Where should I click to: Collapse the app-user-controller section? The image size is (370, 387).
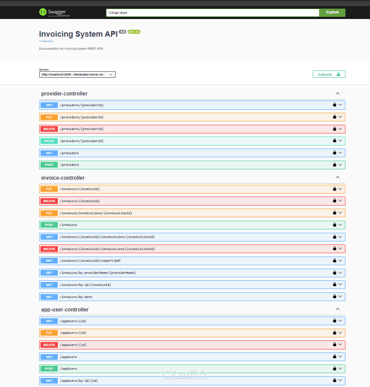pos(338,309)
